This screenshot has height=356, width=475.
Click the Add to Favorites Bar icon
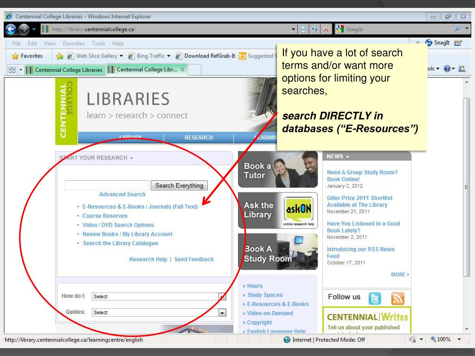pos(60,56)
